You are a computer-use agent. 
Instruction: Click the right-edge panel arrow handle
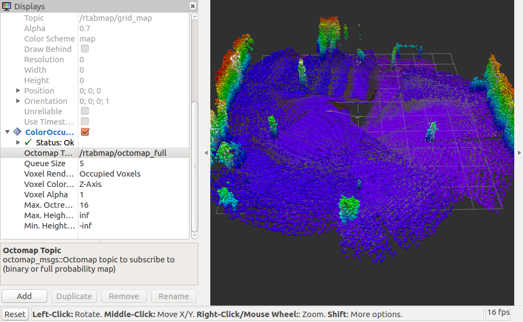[x=519, y=153]
